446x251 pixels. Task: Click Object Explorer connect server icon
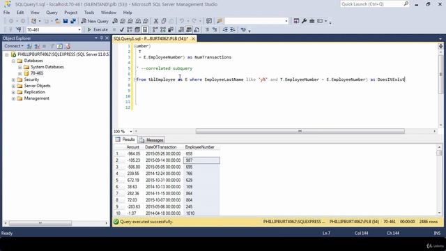tap(29, 46)
